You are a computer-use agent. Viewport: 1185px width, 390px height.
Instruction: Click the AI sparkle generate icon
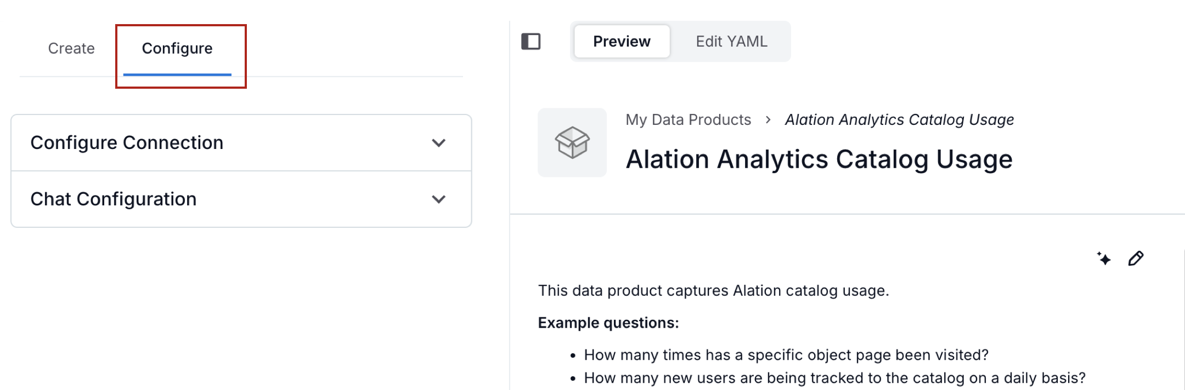coord(1104,259)
